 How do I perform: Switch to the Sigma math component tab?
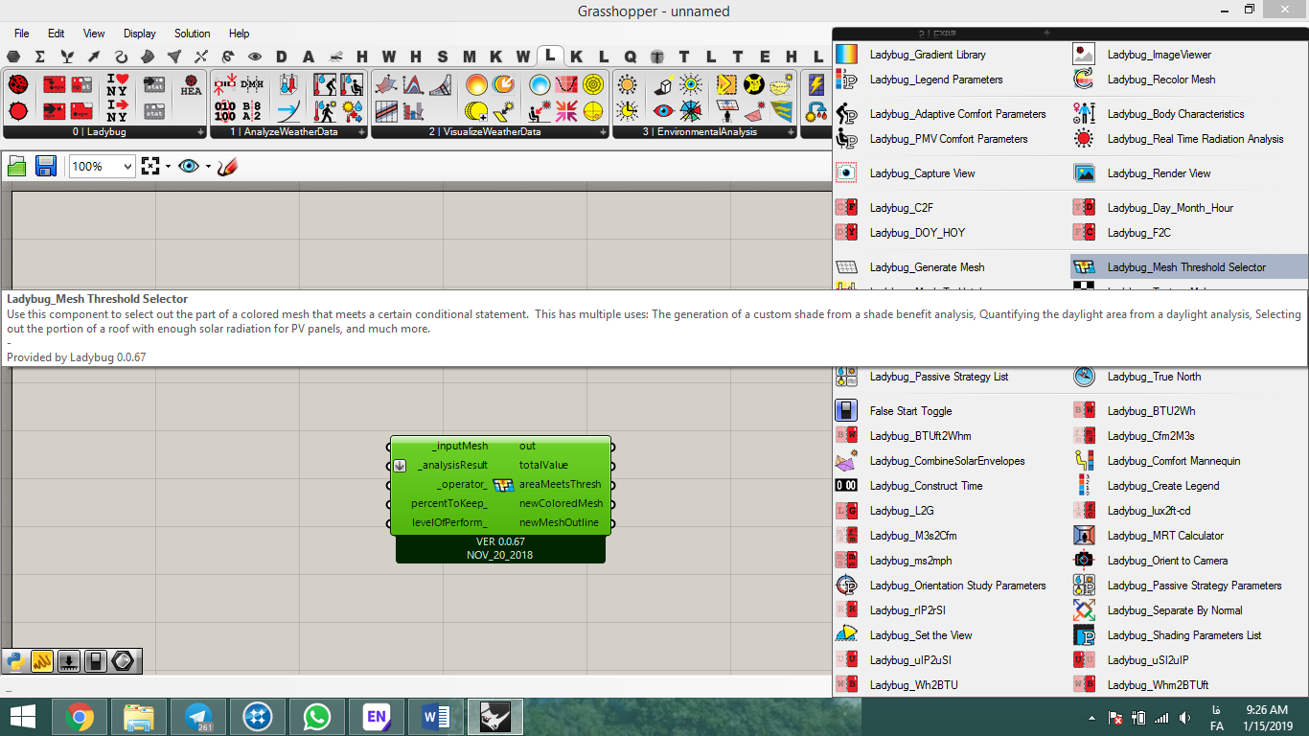pyautogui.click(x=40, y=57)
